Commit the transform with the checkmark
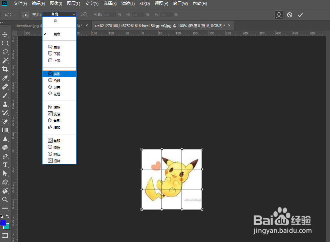The image size is (330, 242). pos(300,15)
